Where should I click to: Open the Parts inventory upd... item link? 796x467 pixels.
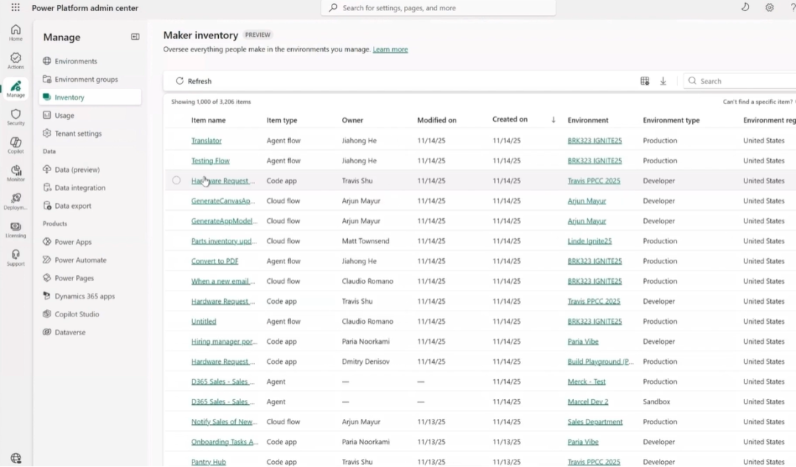pyautogui.click(x=223, y=241)
